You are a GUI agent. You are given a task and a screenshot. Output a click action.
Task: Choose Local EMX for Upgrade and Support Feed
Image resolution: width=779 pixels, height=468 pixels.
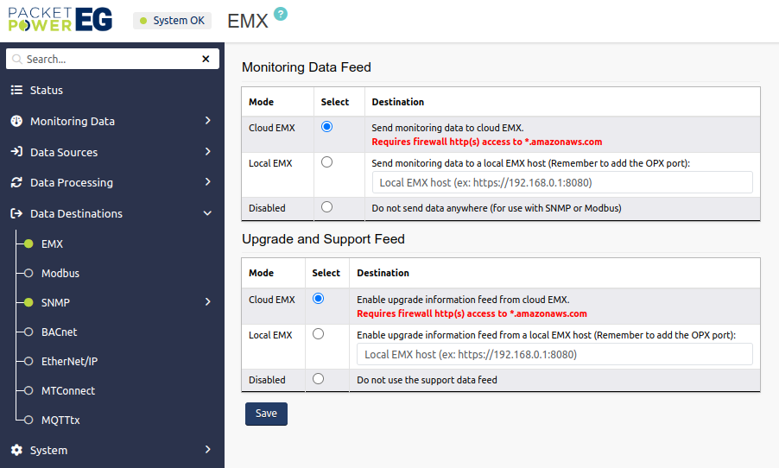point(318,334)
